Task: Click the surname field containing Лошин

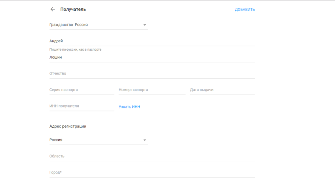Action: click(x=152, y=57)
